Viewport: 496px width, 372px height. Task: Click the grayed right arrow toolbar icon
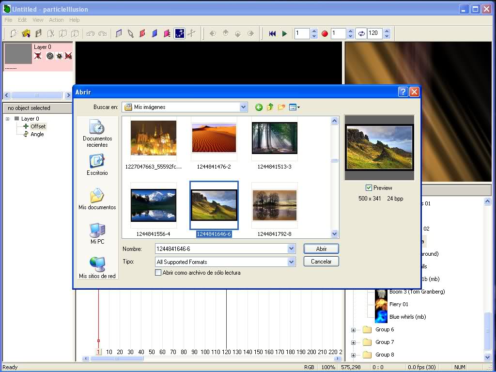pos(250,33)
